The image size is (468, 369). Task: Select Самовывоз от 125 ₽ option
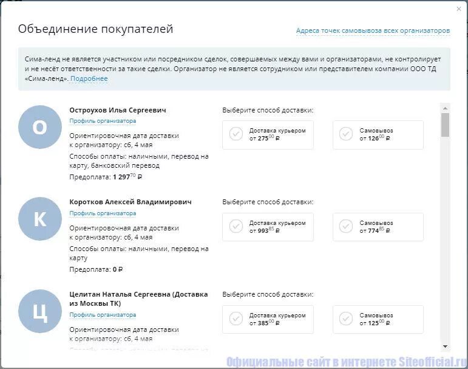pyautogui.click(x=378, y=319)
